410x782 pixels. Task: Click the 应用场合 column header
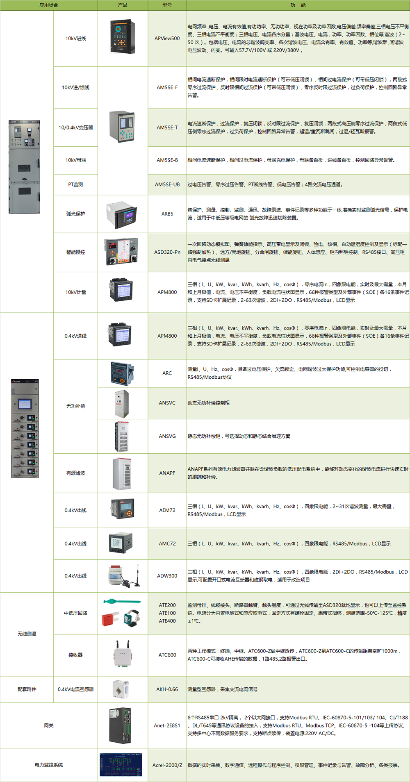[49, 5]
